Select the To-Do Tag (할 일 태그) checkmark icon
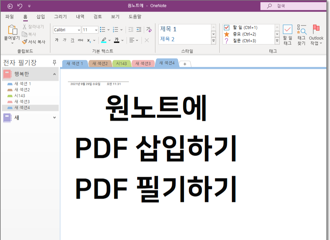The image size is (330, 240). (x=287, y=32)
